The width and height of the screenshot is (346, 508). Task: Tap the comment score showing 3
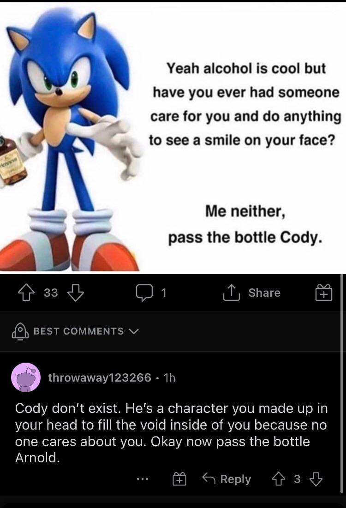point(297,479)
